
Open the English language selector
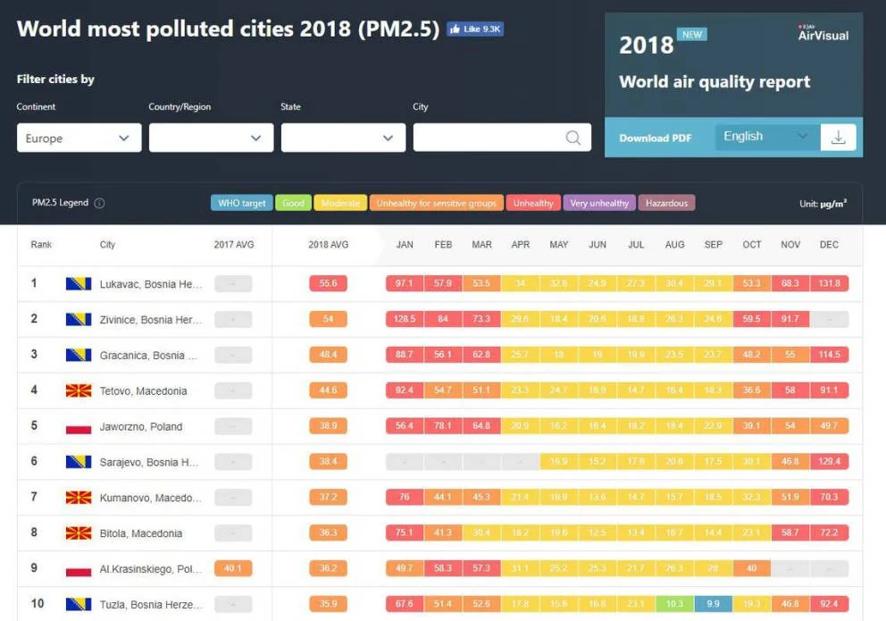[765, 137]
